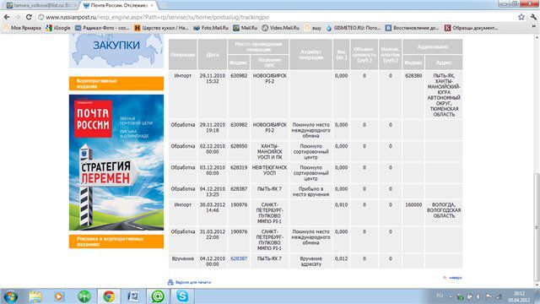This screenshot has width=540, height=304.
Task: Click the browser back arrow button
Action: 7,17
